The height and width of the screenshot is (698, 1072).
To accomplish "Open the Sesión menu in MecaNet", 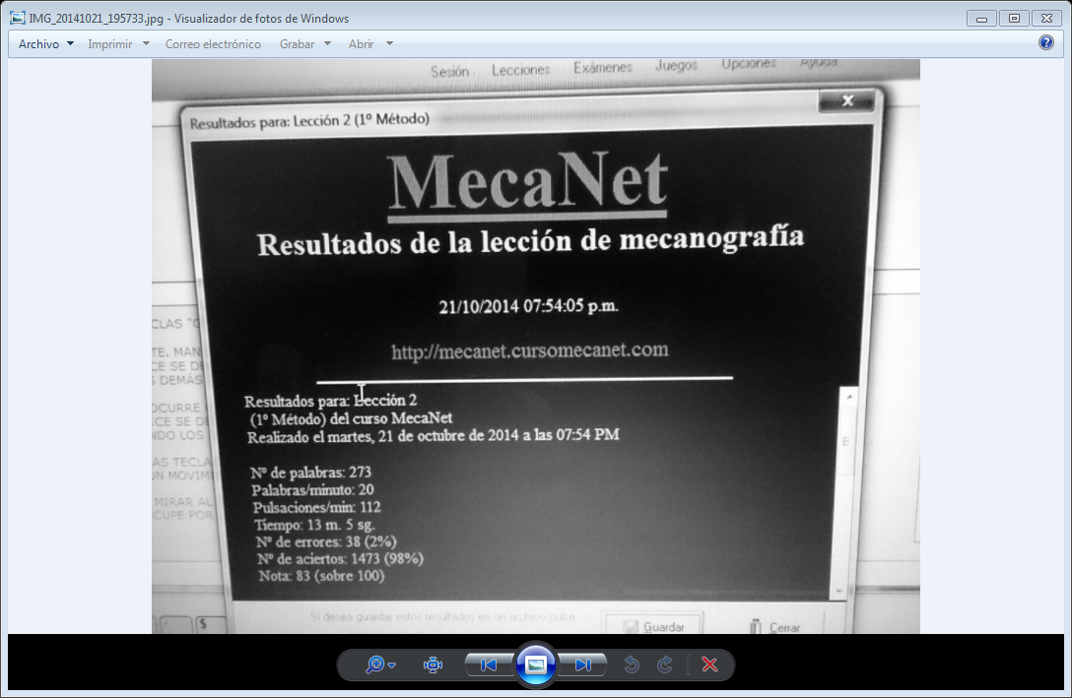I will tap(449, 70).
